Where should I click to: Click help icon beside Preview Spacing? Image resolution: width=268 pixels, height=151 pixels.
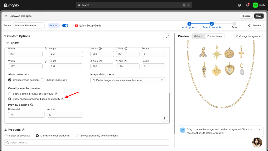32,105
